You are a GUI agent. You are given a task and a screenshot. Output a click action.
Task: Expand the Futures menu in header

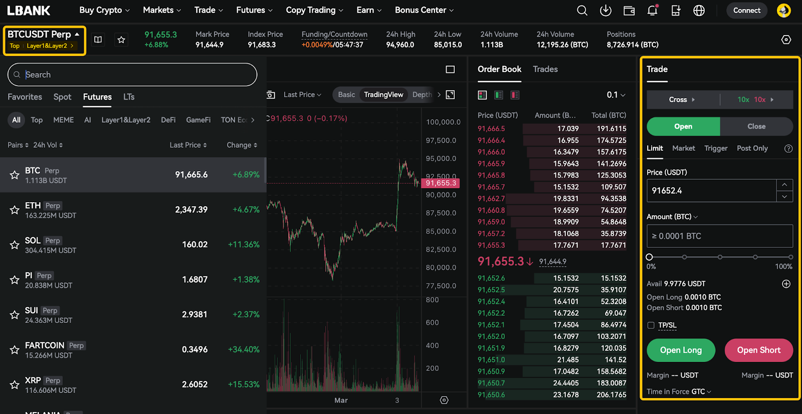255,10
